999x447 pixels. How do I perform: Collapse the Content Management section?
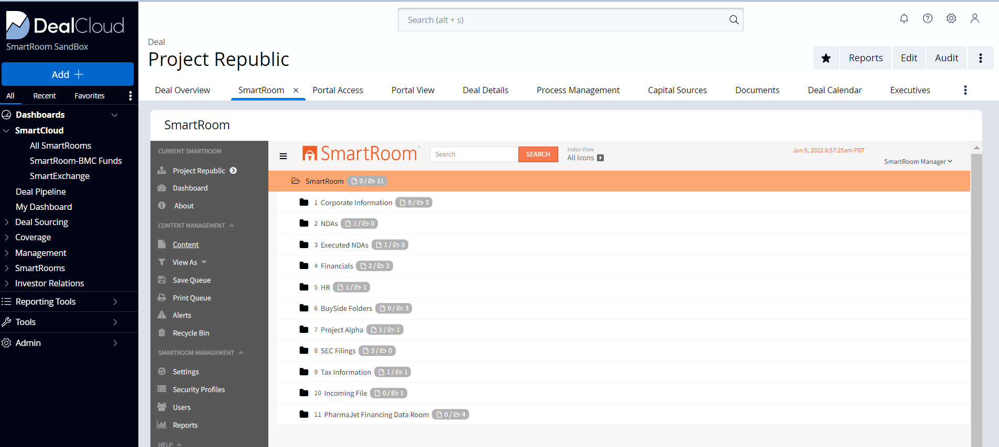tap(232, 226)
